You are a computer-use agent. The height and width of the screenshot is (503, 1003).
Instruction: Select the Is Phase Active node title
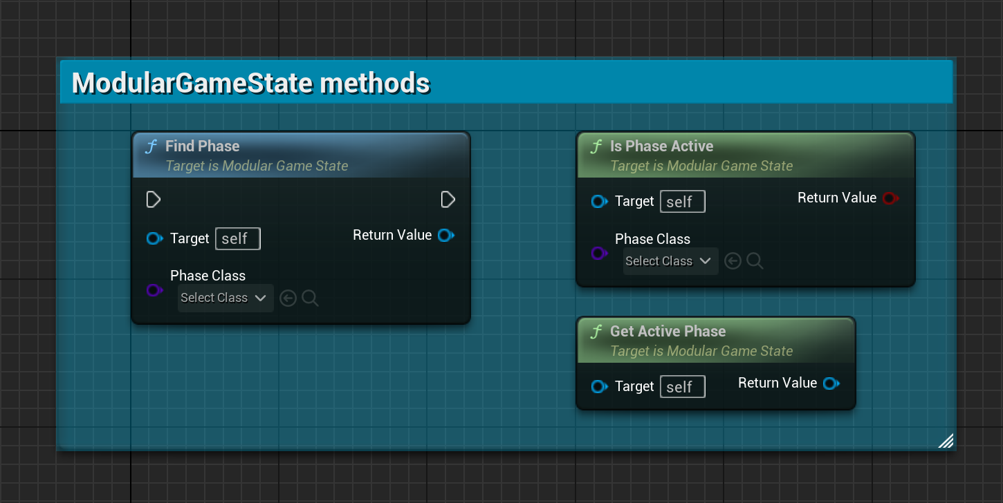click(661, 146)
